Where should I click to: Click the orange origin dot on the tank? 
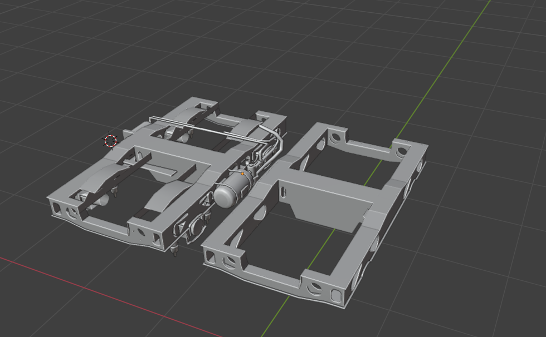tap(242, 174)
